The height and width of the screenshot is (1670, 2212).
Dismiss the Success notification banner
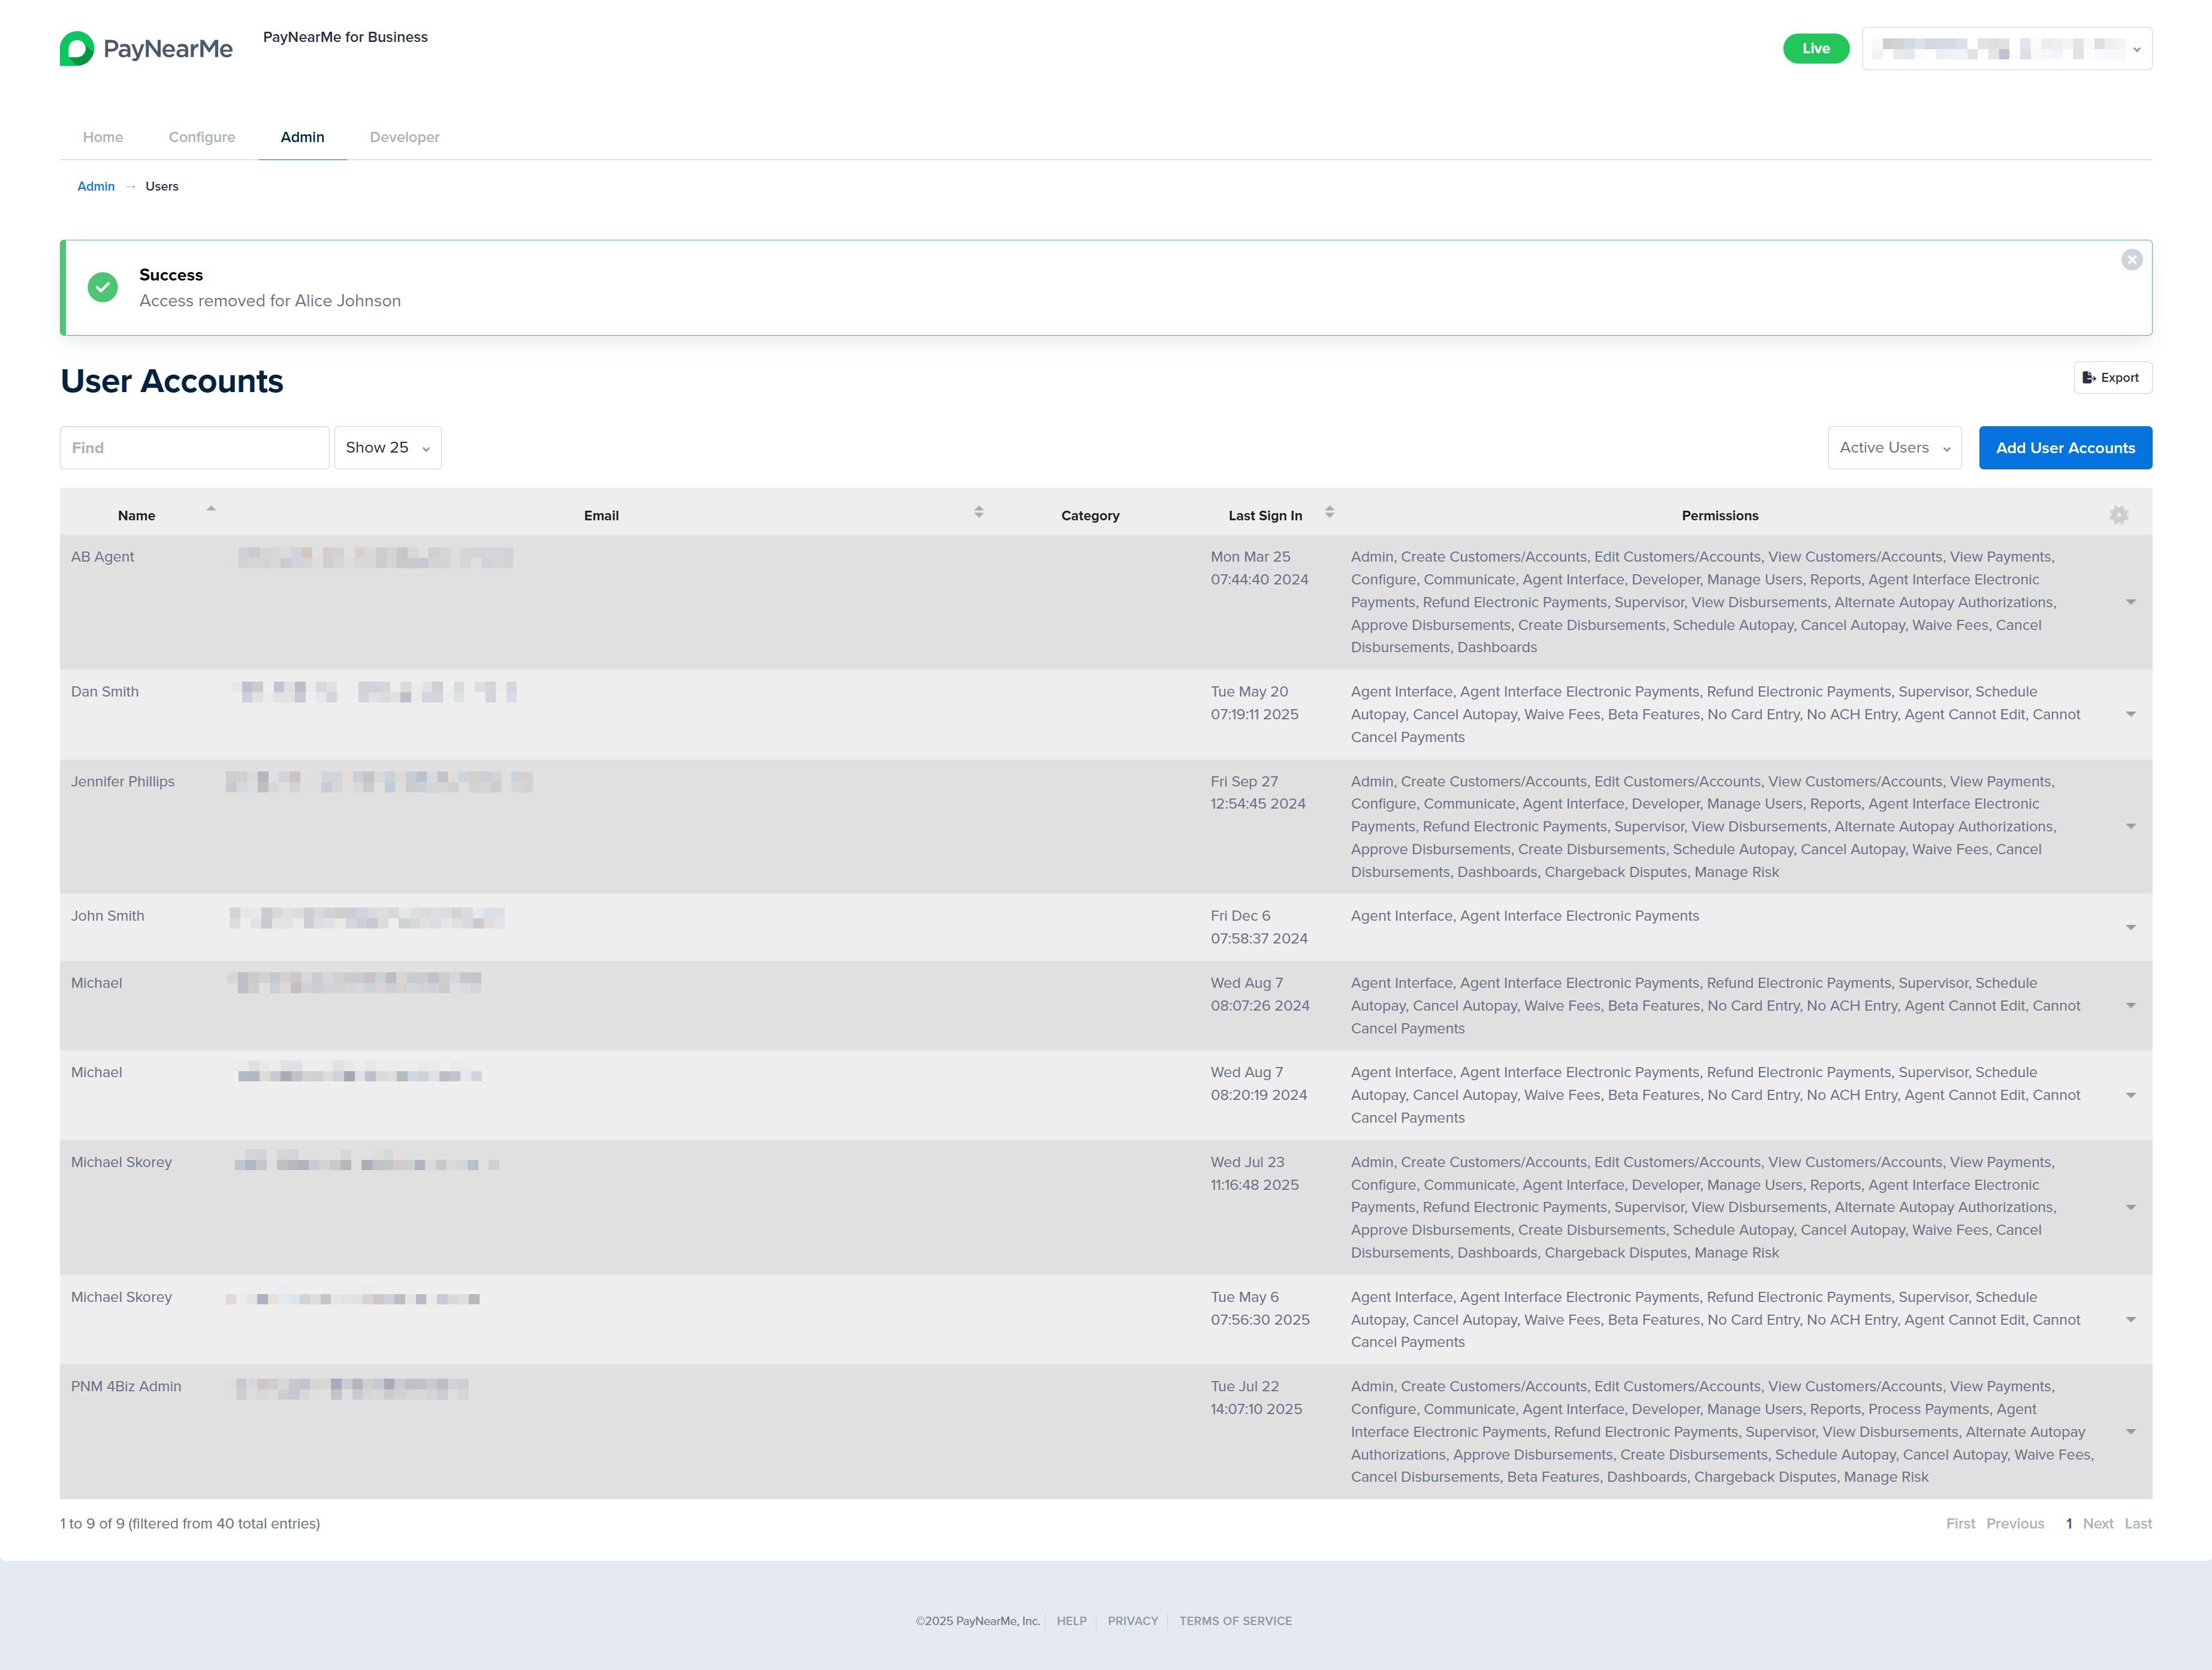(2132, 259)
